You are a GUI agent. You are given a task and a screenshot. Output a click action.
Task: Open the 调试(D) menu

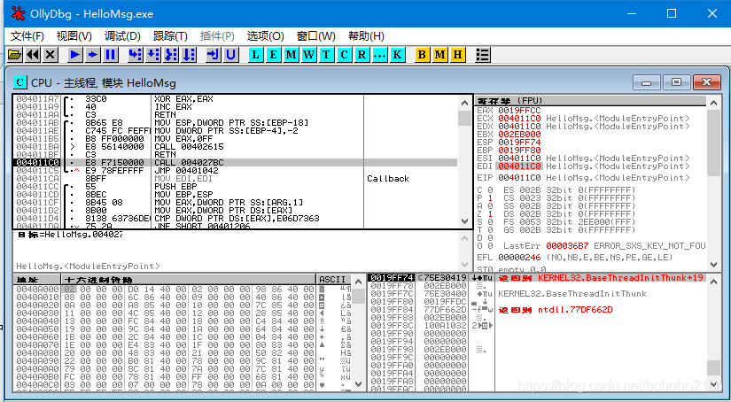(122, 36)
